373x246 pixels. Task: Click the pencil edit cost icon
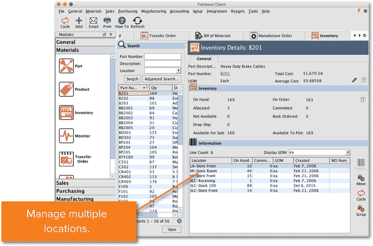click(355, 80)
